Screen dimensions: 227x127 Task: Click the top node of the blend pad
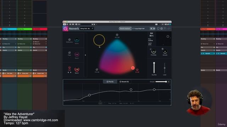click(x=117, y=35)
